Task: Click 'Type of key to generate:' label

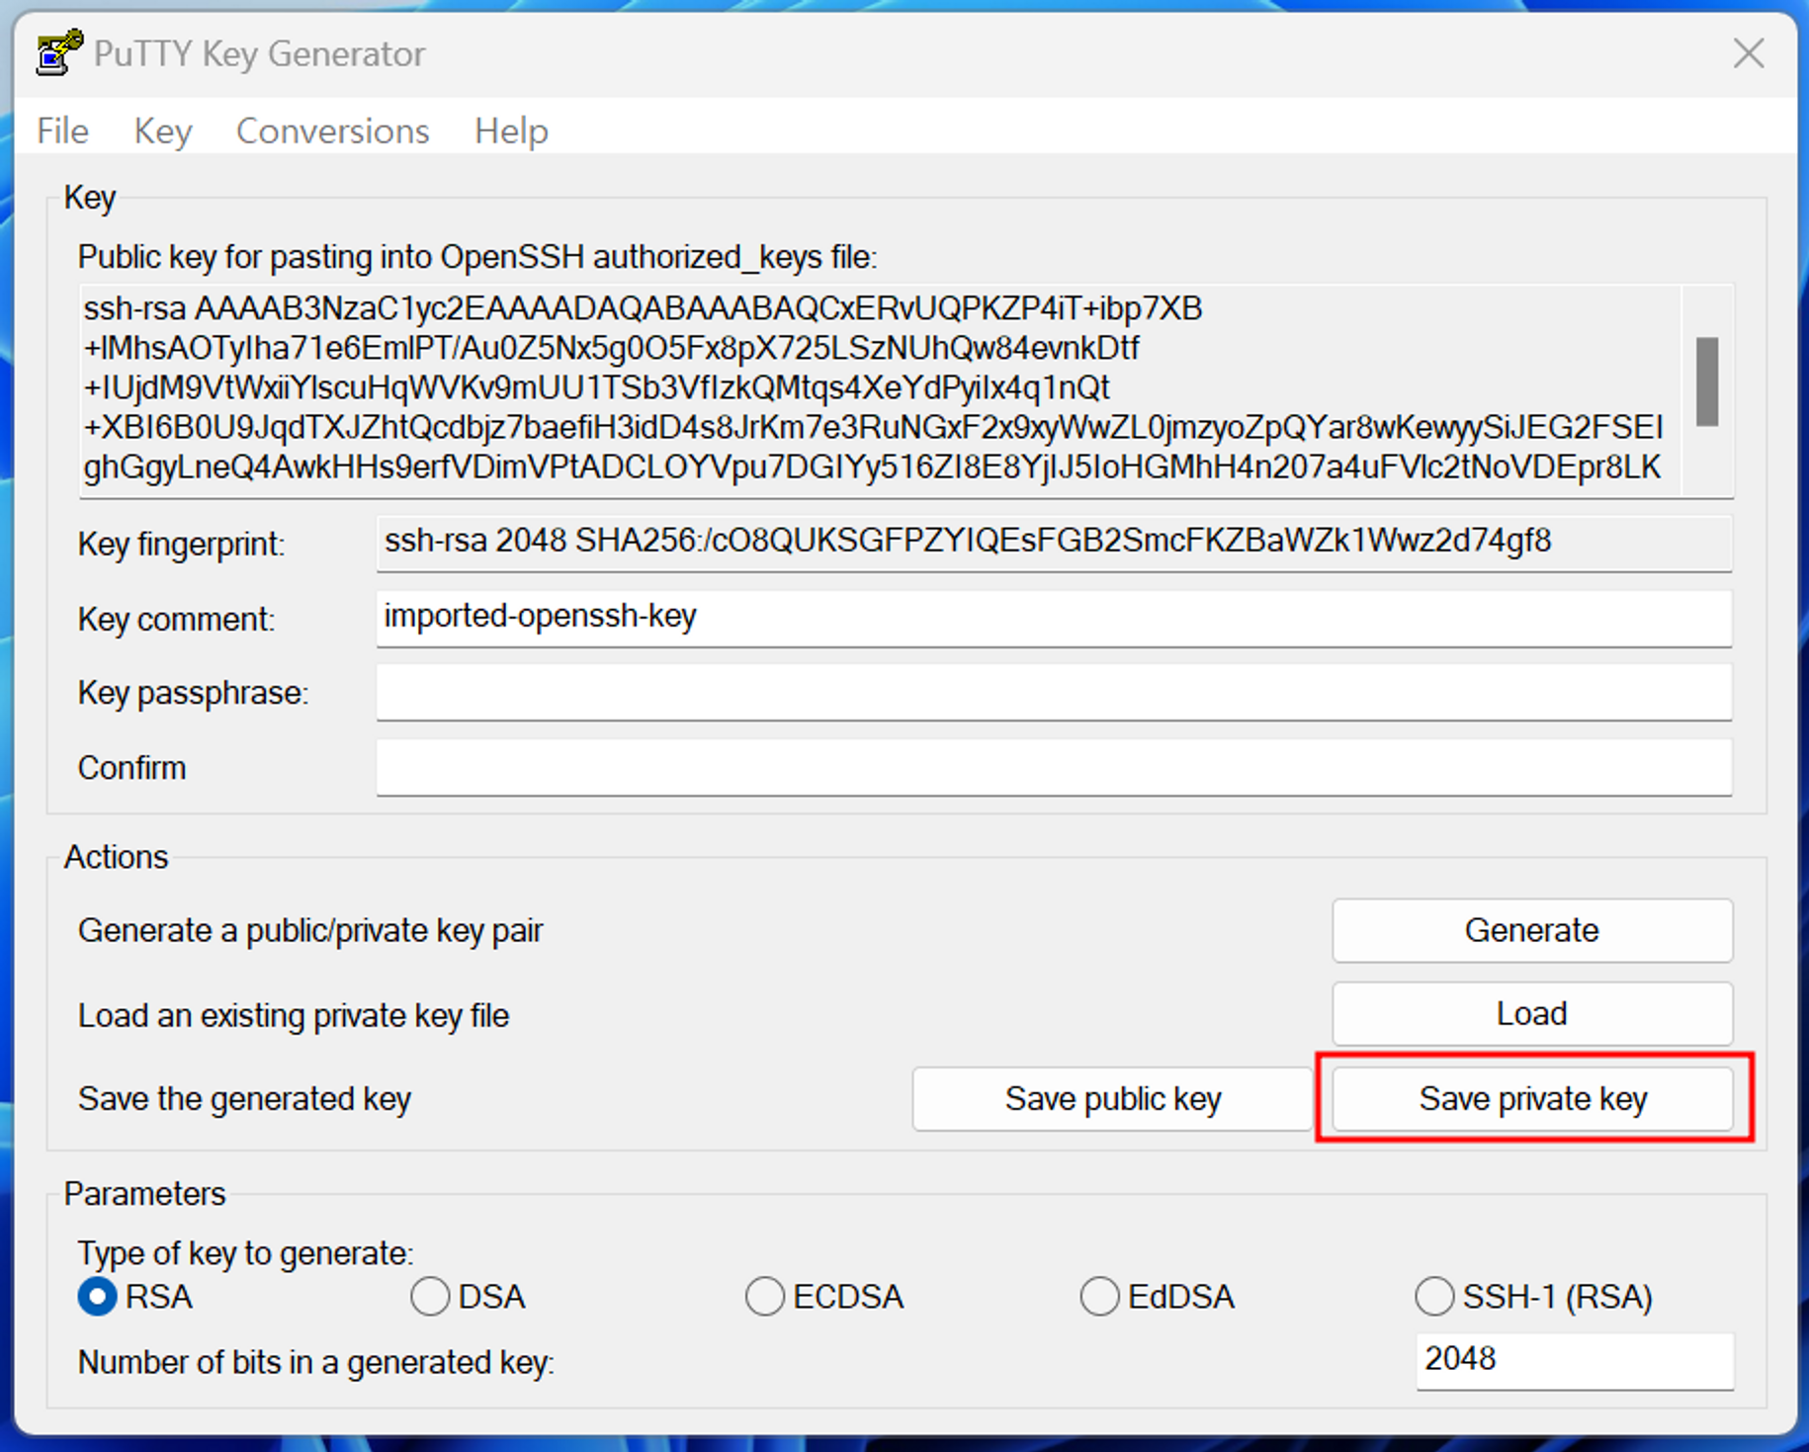Action: [245, 1252]
